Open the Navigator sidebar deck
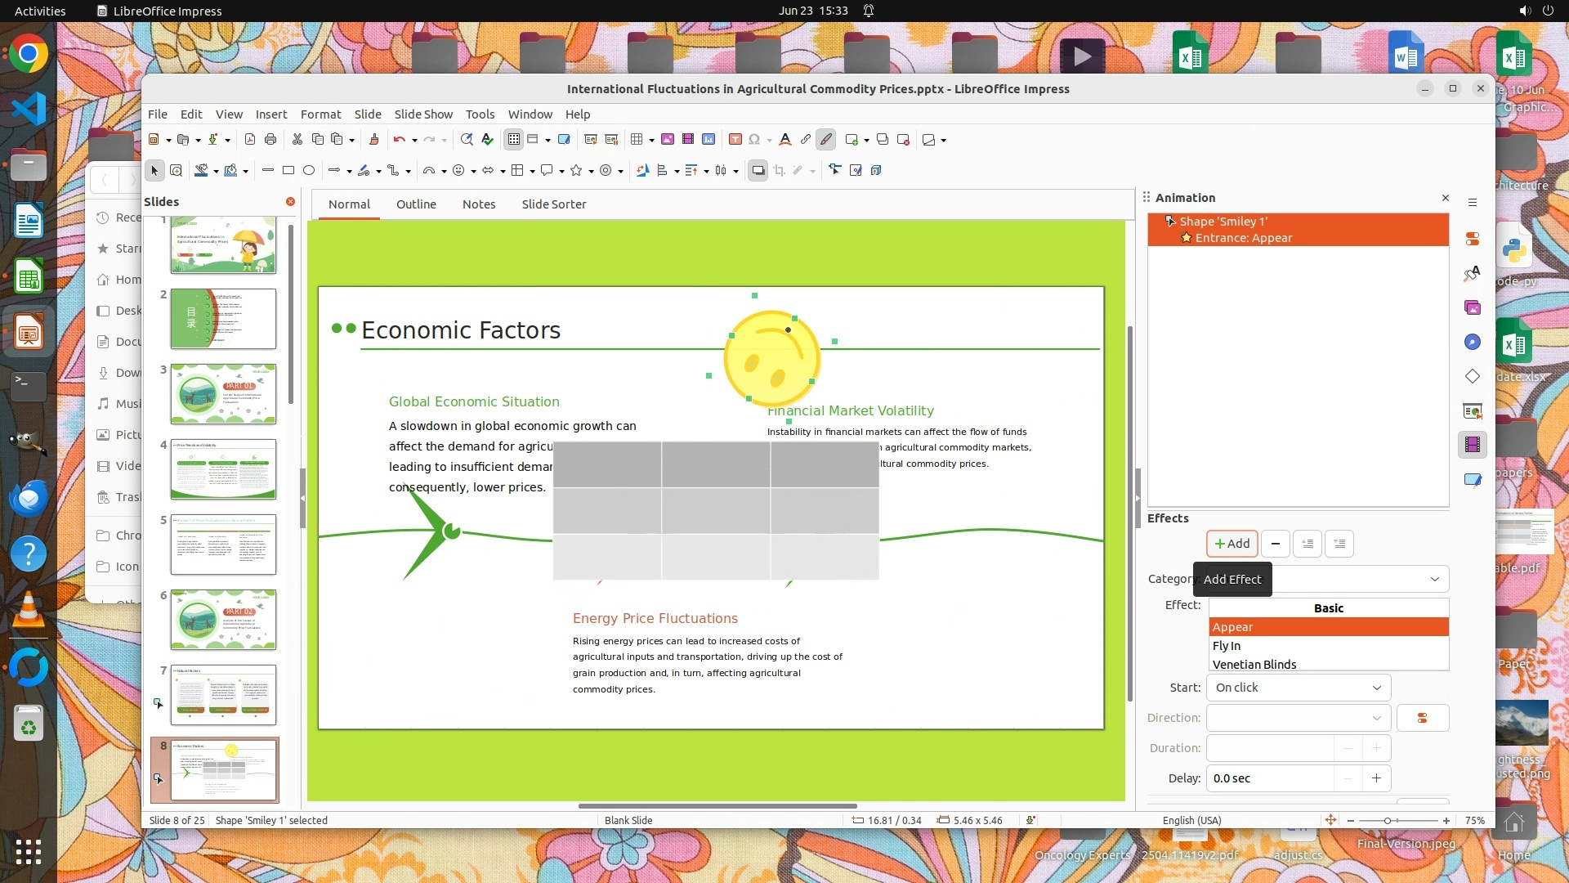 point(1472,342)
